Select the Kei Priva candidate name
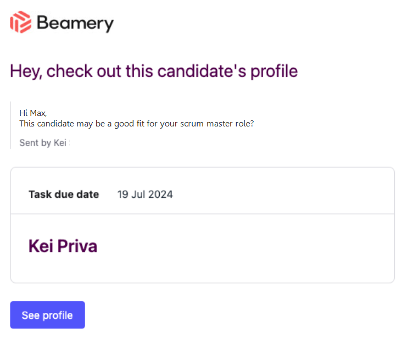 63,246
